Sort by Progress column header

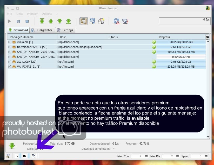pos(181,37)
